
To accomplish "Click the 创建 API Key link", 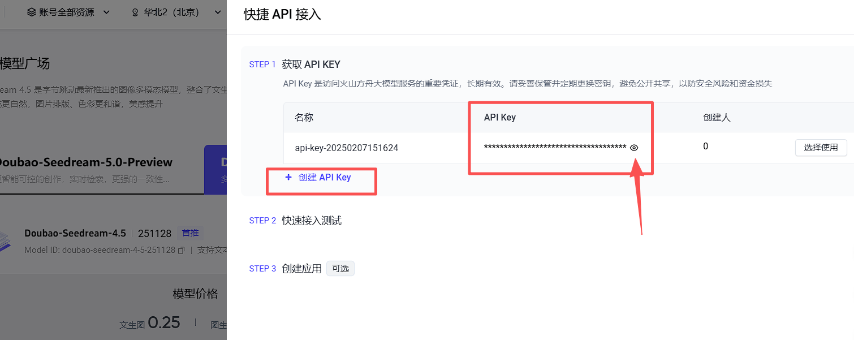I will 324,177.
